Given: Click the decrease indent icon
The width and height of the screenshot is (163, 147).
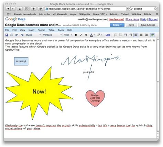Looking at the screenshot, I should pyautogui.click(x=126, y=35).
